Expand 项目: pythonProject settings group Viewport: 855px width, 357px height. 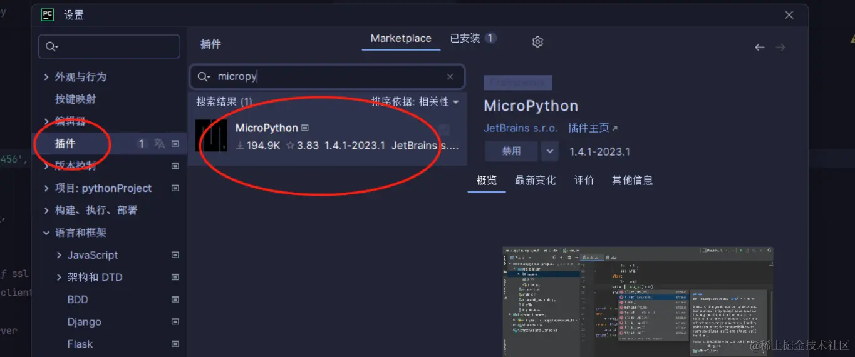[46, 188]
